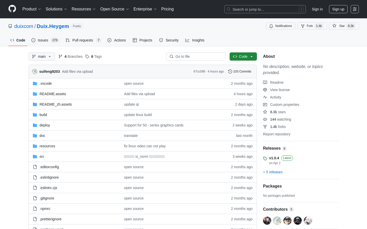
Task: Expand the Resources menu
Action: 84,9
